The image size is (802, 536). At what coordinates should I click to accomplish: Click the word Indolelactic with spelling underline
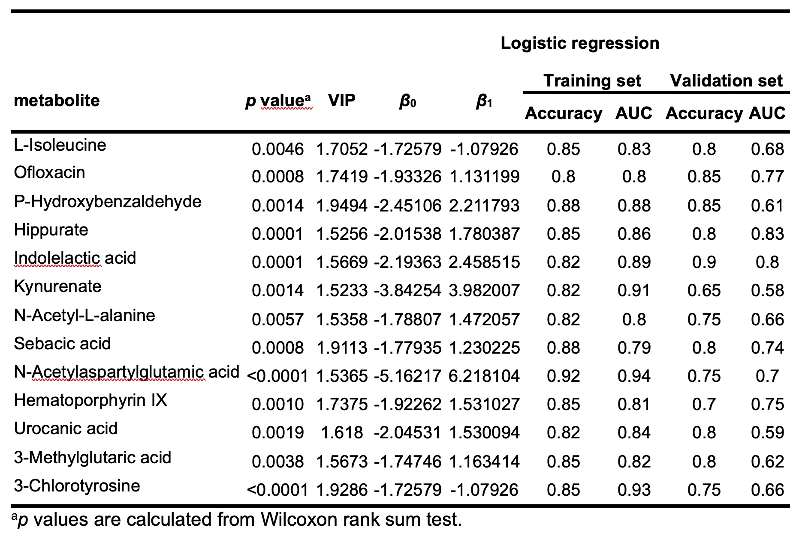pyautogui.click(x=57, y=258)
